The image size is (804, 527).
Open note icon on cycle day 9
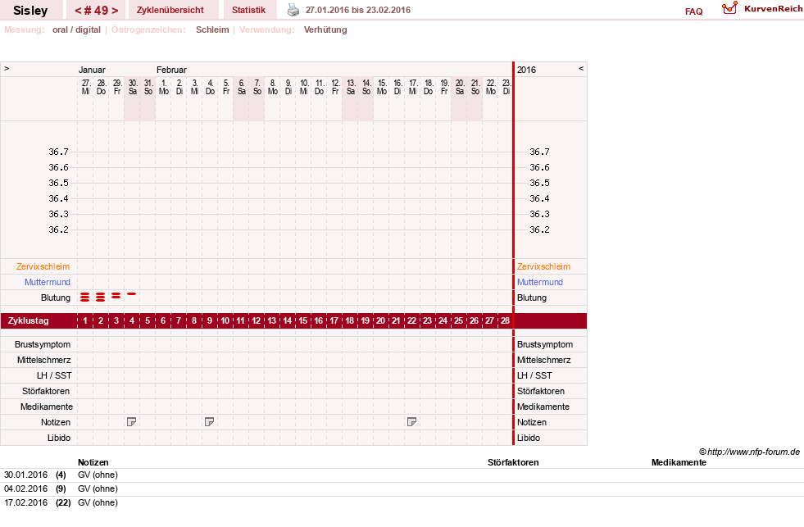tap(209, 422)
